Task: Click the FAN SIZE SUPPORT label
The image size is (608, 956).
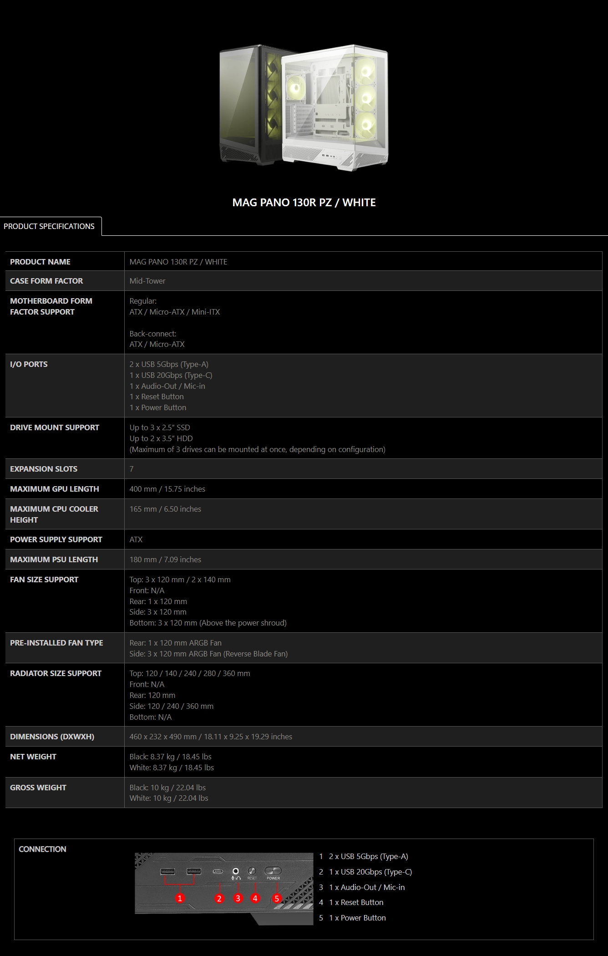Action: coord(44,580)
